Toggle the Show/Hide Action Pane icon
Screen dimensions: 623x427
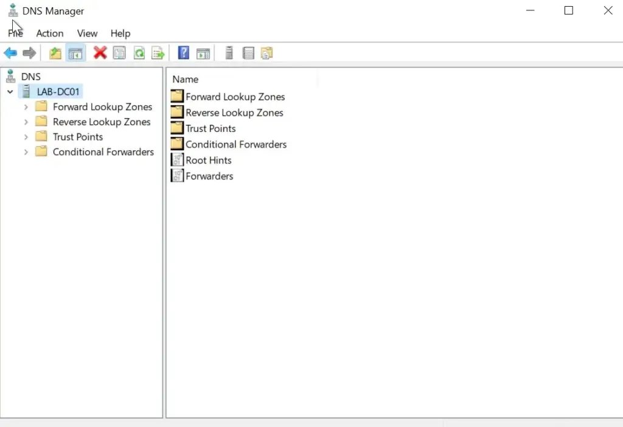(x=203, y=54)
